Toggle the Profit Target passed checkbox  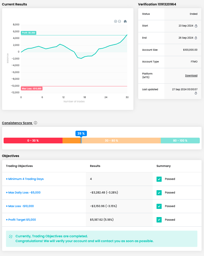159,220
